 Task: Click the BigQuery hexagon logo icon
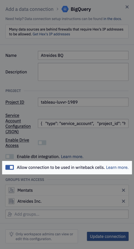tap(65, 9)
